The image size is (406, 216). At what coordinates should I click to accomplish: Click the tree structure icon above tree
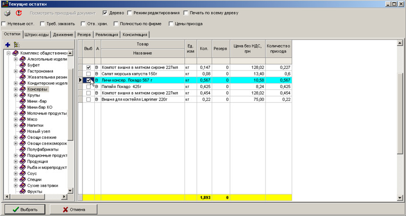[x=17, y=45]
